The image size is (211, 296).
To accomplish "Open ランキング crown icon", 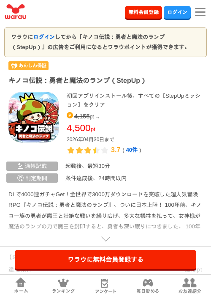I will point(63,282).
